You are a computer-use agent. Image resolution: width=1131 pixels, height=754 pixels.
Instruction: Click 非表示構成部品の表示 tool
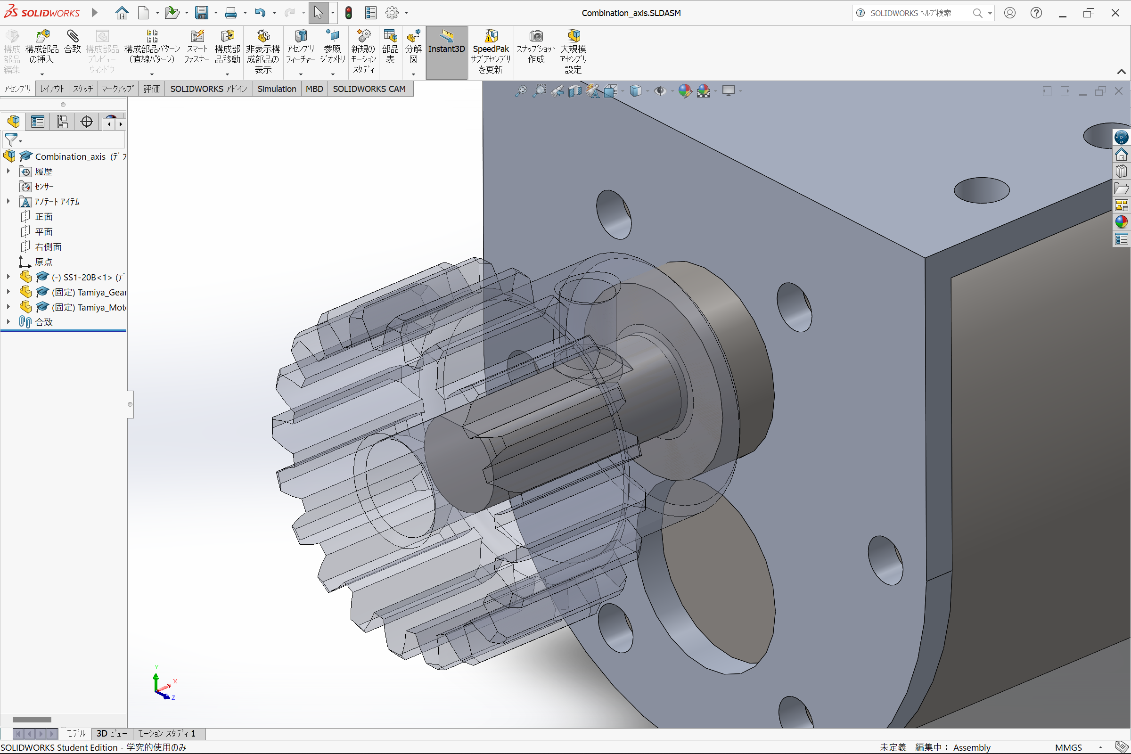click(262, 52)
